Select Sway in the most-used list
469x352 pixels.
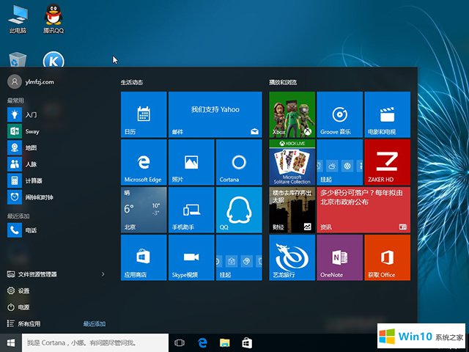32,131
